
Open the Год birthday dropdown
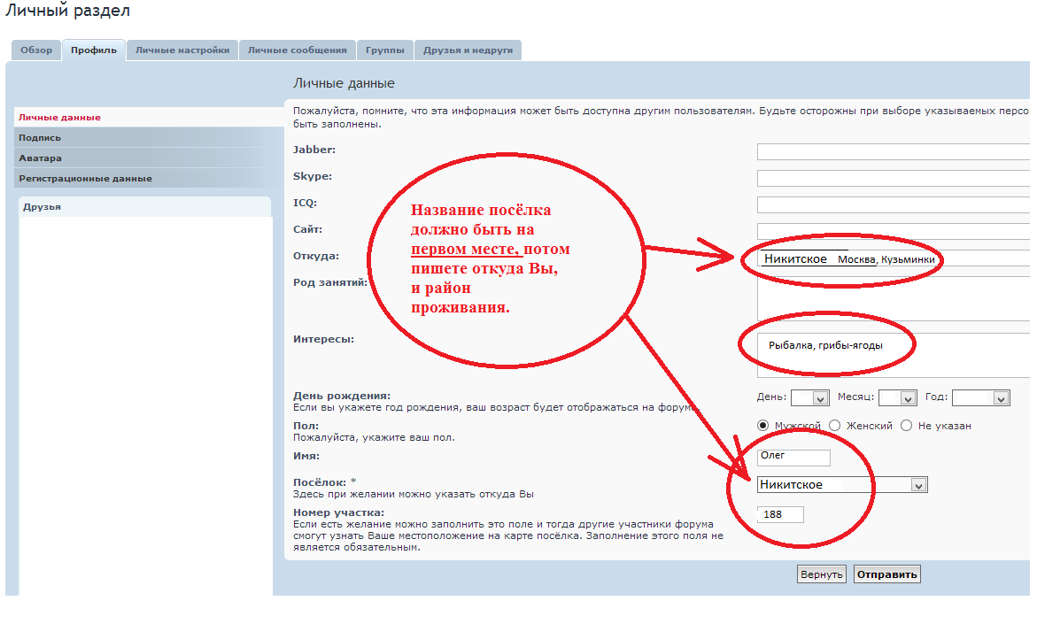tap(980, 398)
